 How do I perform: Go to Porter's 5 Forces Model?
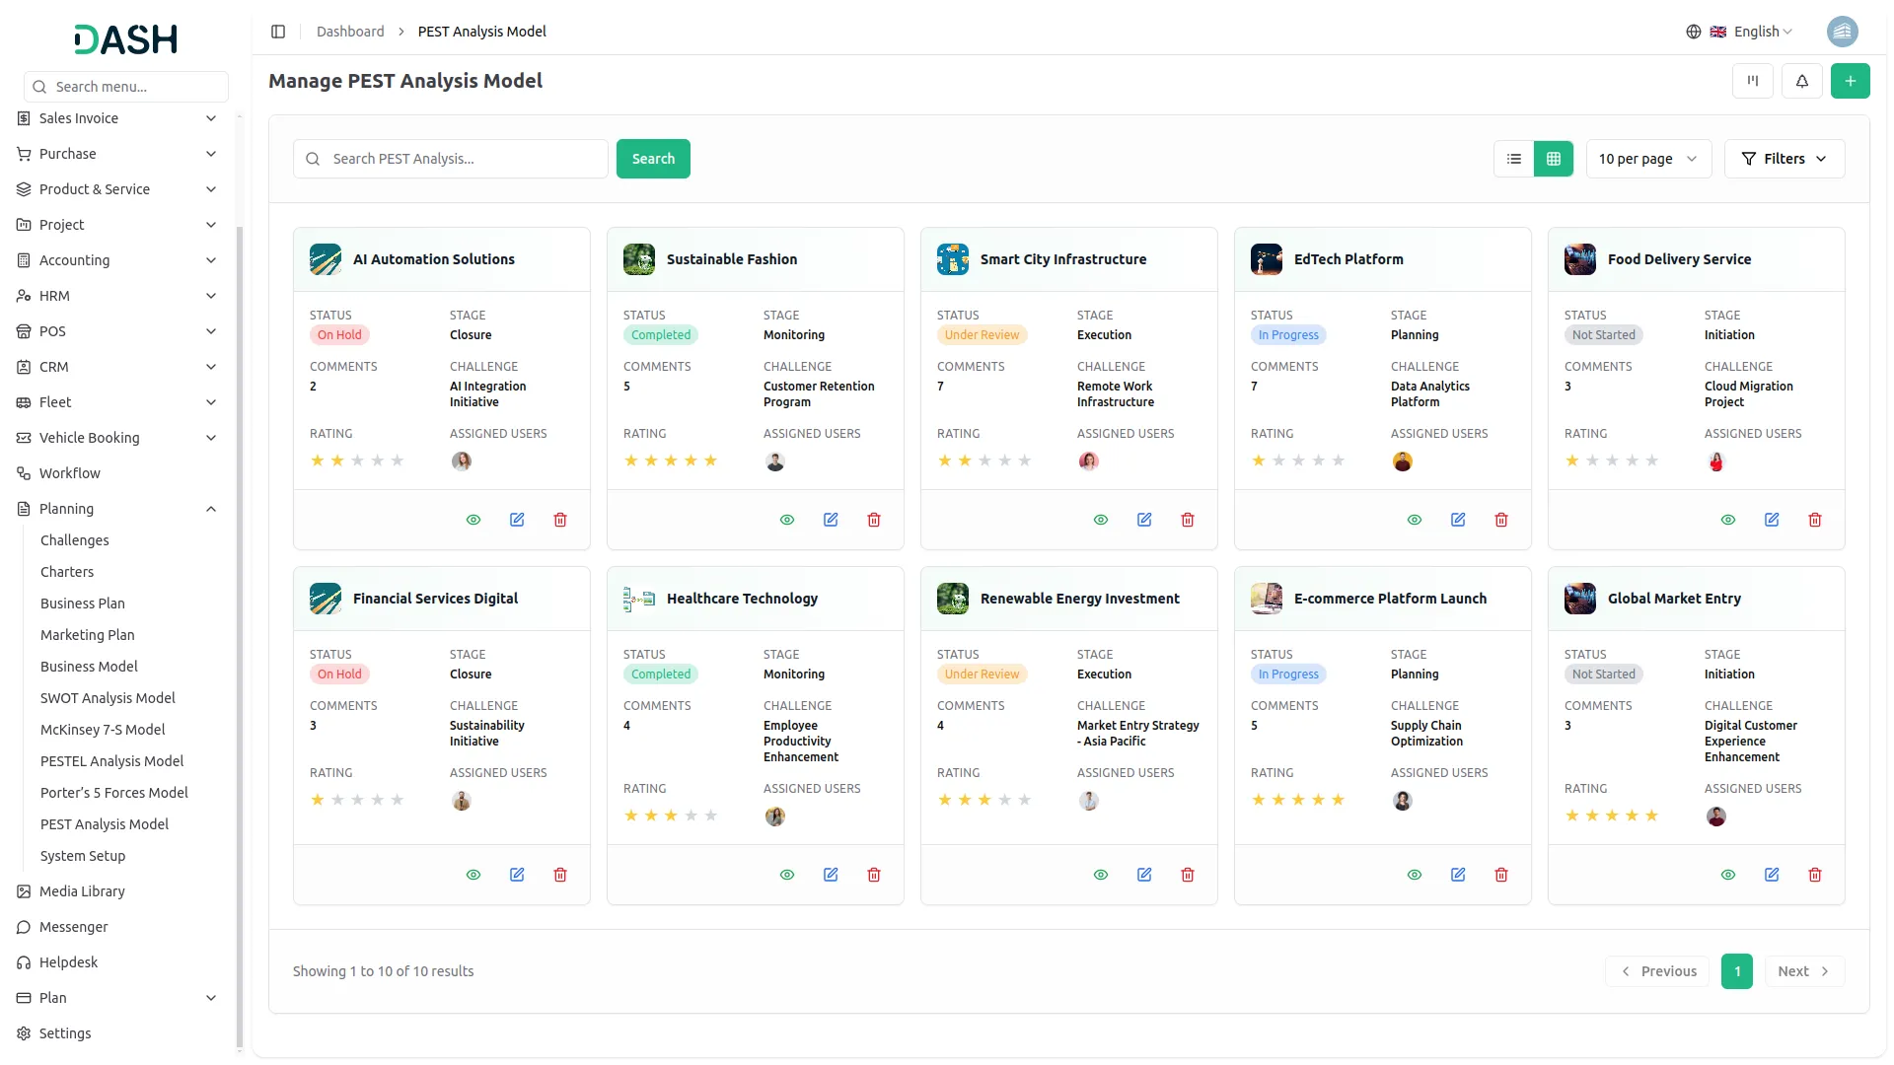pos(113,793)
